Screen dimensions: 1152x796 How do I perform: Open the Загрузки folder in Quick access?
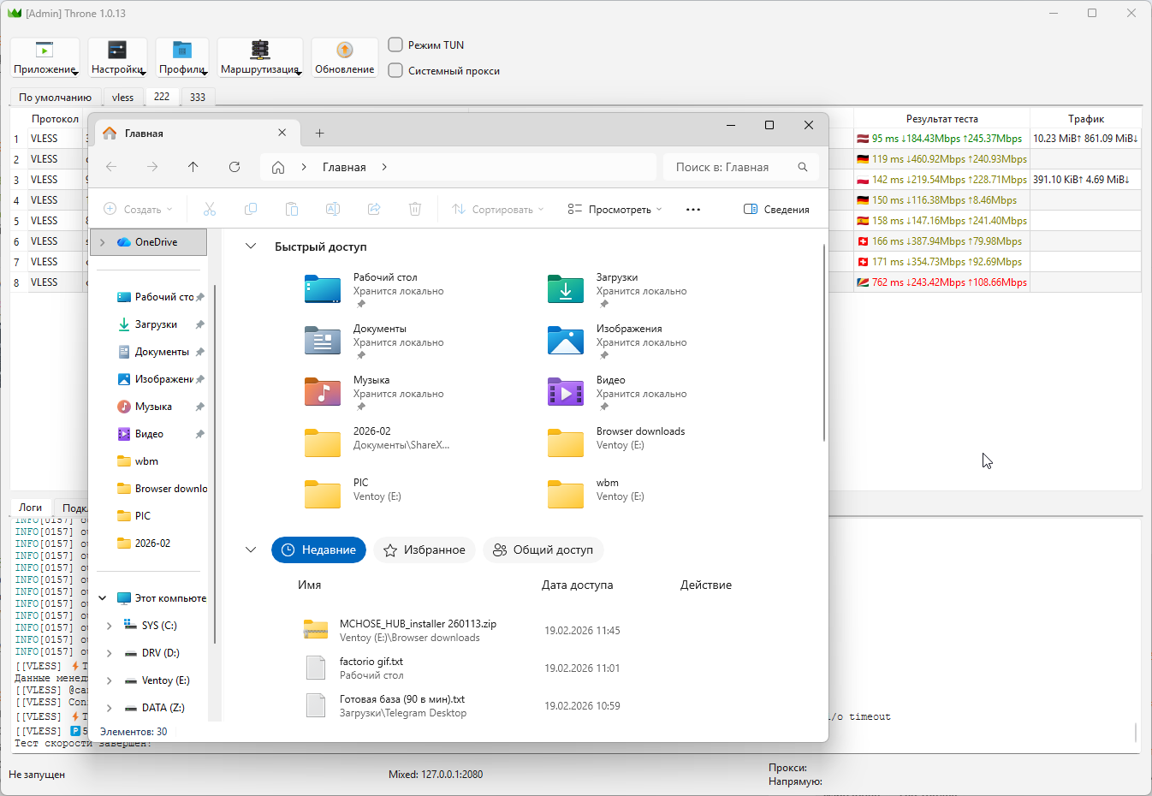point(566,290)
